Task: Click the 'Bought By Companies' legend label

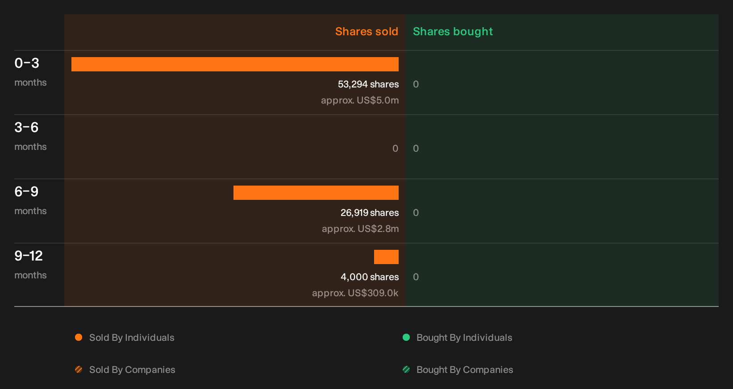Action: pyautogui.click(x=465, y=370)
